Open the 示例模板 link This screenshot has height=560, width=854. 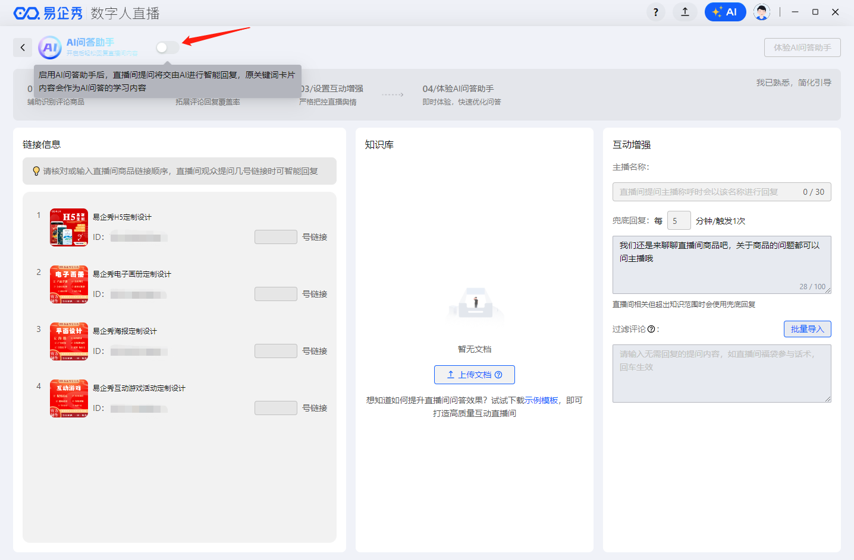541,400
